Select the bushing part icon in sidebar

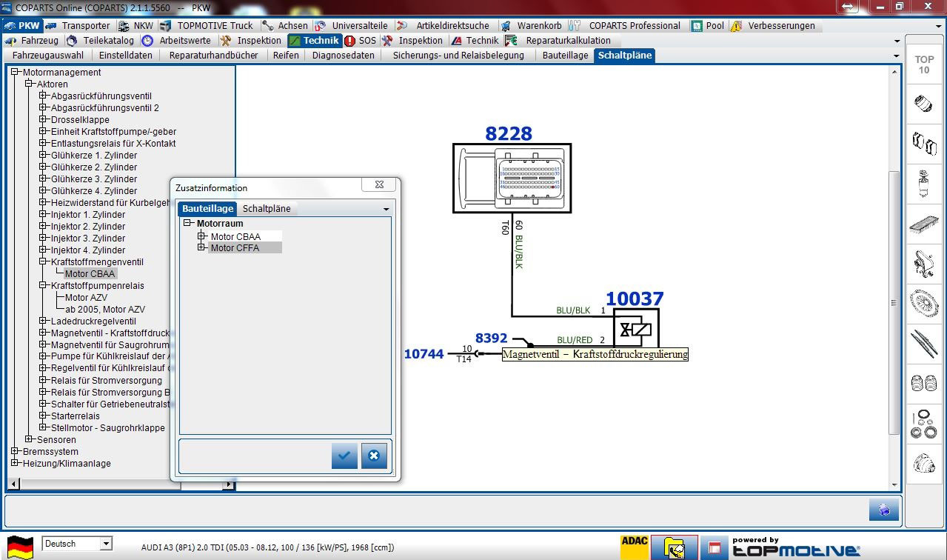coord(923,103)
